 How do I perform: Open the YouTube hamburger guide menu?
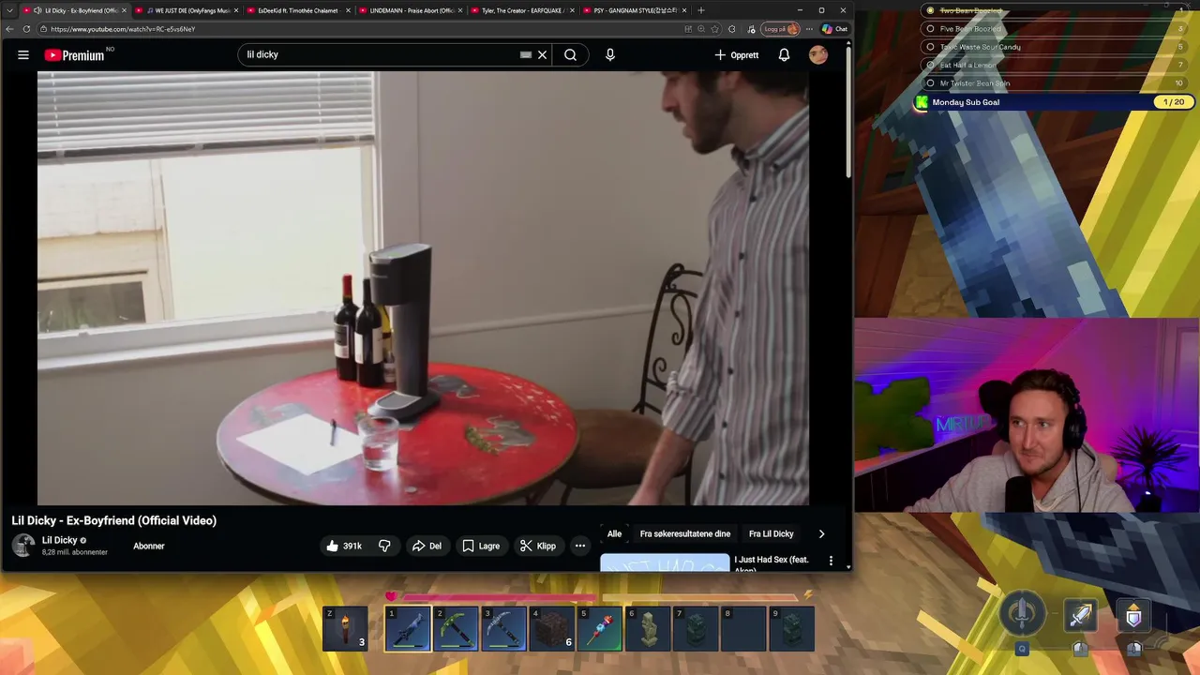[23, 55]
